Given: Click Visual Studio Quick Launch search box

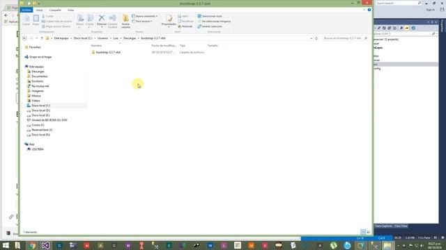Looking at the screenshot, I should tap(398, 3).
